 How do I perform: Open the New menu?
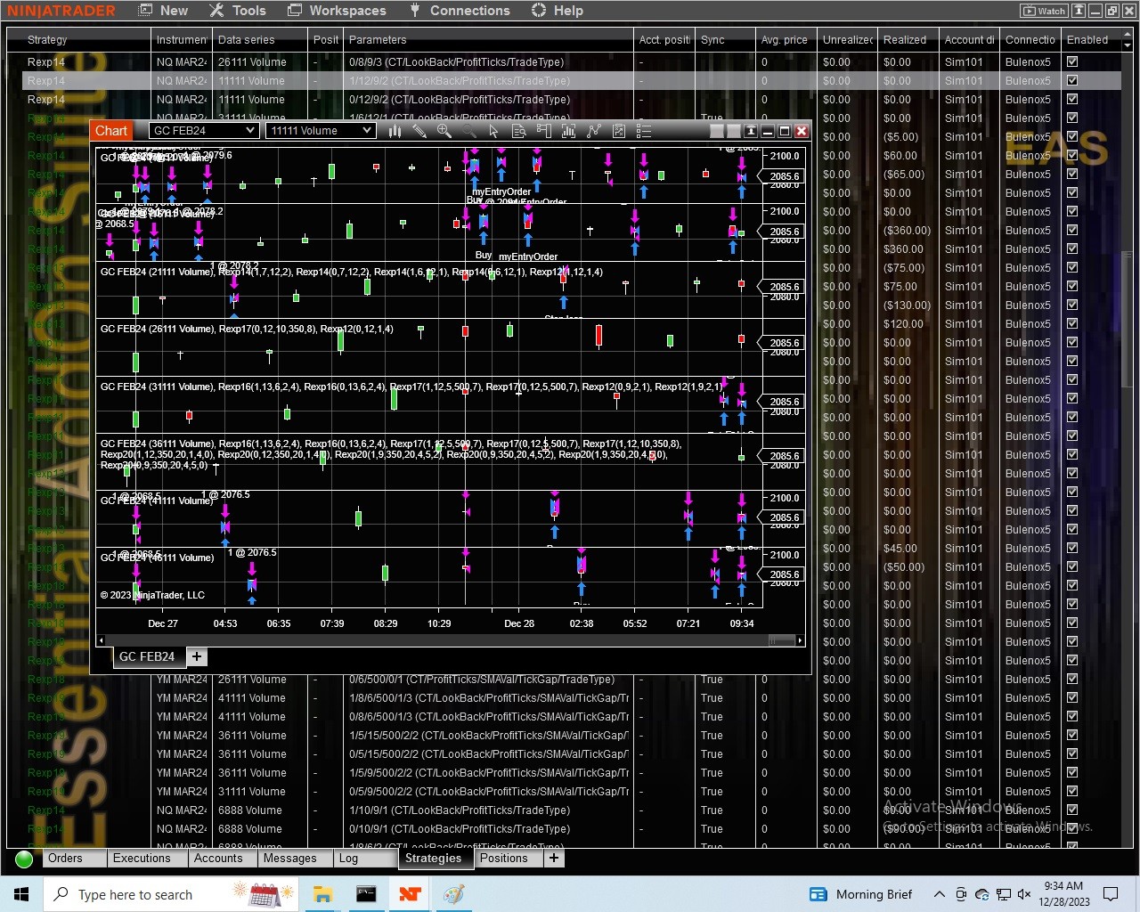point(164,11)
